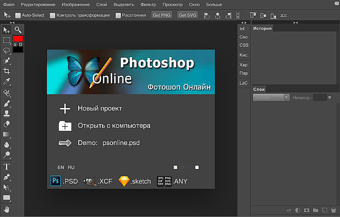Click the eff layer effects button
The width and height of the screenshot is (340, 217).
point(289,210)
